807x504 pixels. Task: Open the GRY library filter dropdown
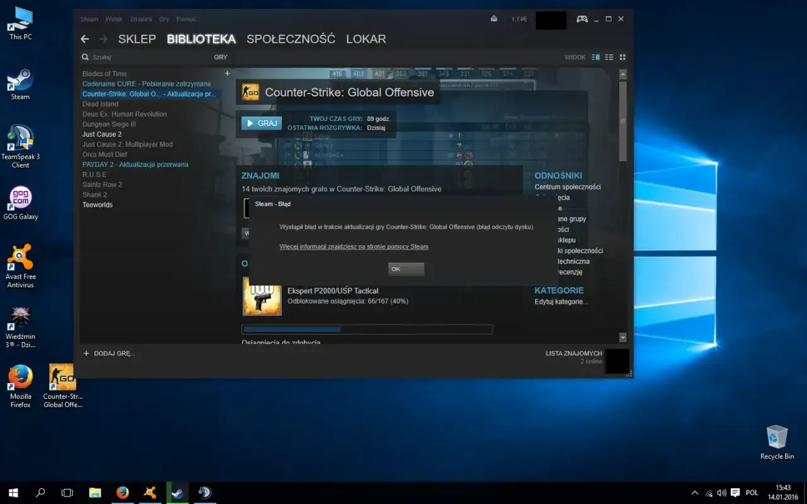click(x=221, y=57)
